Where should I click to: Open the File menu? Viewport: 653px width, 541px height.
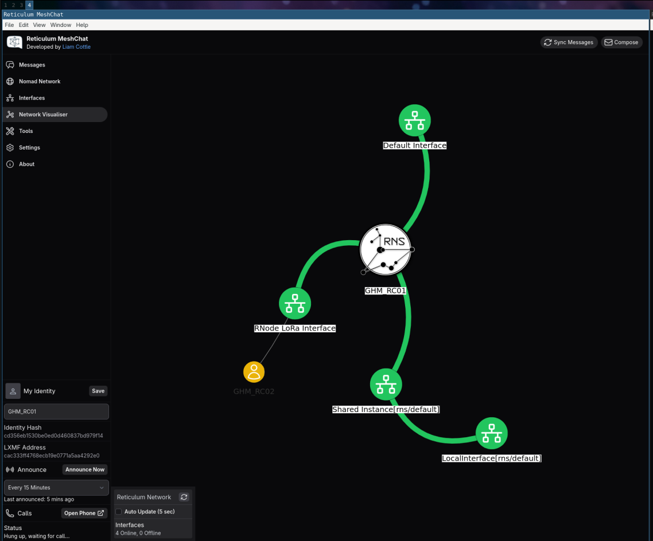9,25
